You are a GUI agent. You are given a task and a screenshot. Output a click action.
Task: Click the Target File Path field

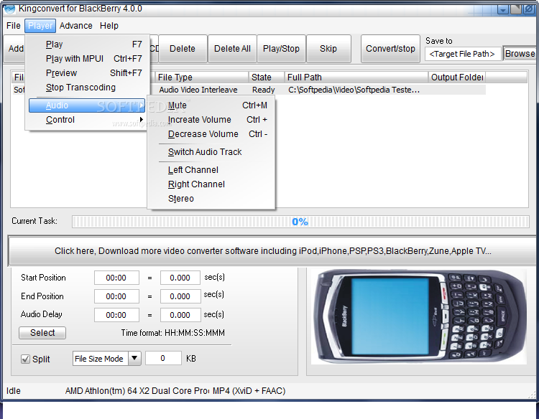(x=462, y=54)
